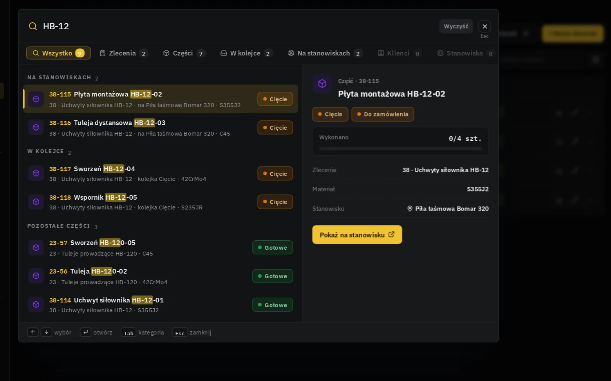Open the Części tab
This screenshot has width=611, height=381.
[x=184, y=53]
